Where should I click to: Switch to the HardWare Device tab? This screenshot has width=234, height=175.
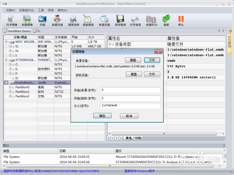pos(17,31)
